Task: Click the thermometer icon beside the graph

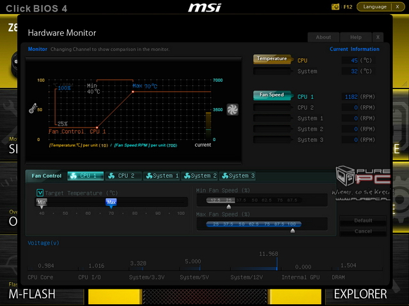Action: point(33,108)
